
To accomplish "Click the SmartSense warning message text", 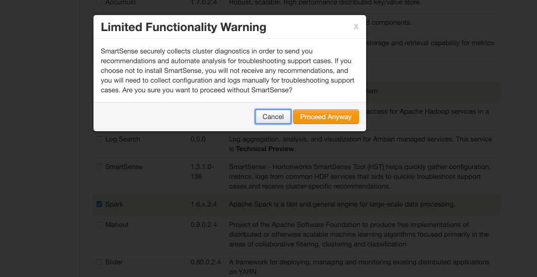I will pos(227,70).
